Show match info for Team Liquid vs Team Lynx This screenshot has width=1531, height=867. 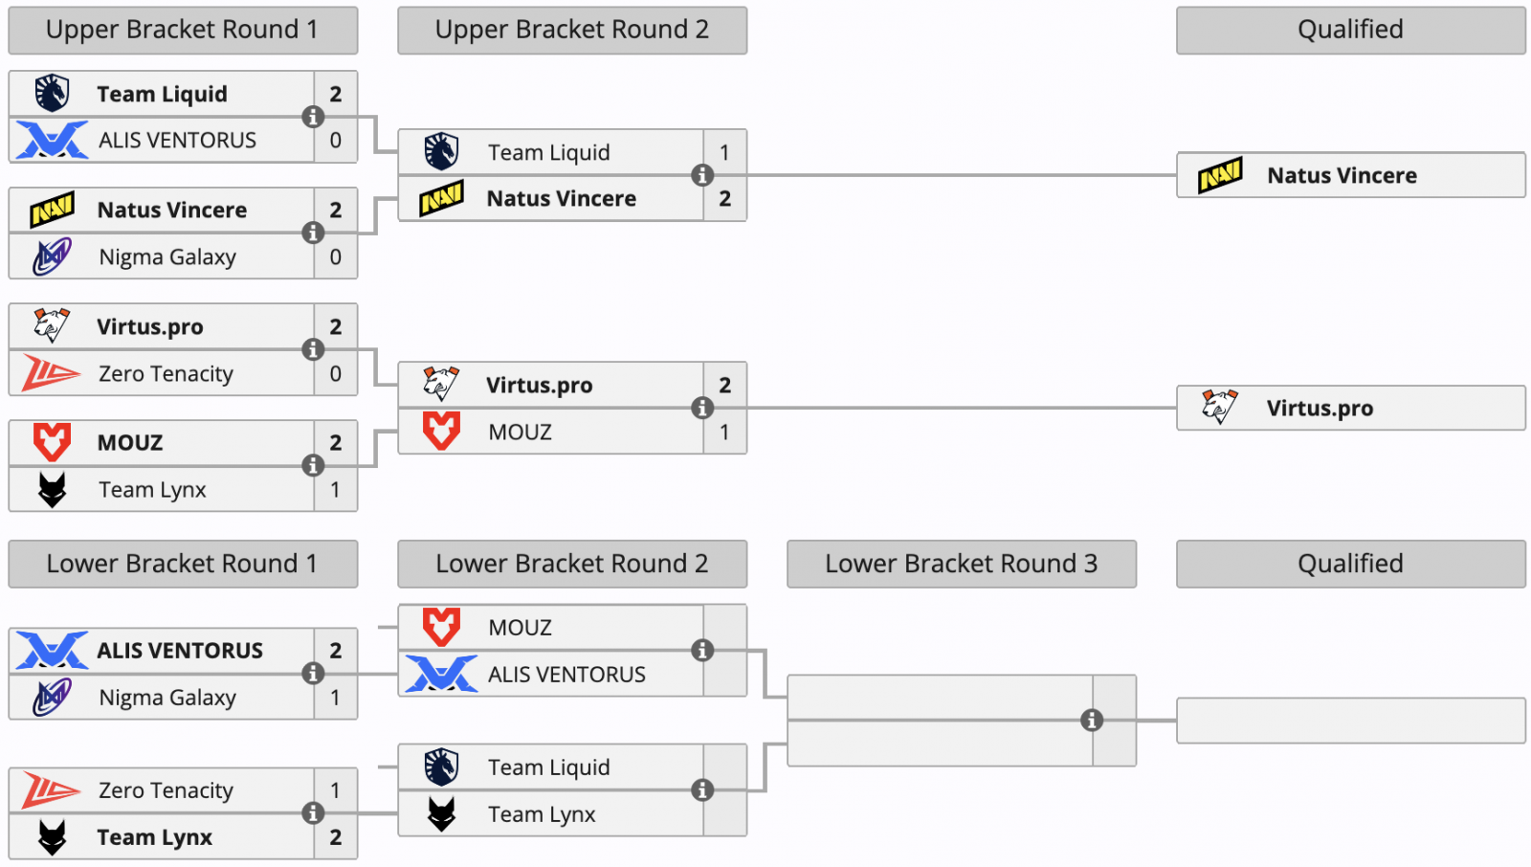pyautogui.click(x=702, y=790)
